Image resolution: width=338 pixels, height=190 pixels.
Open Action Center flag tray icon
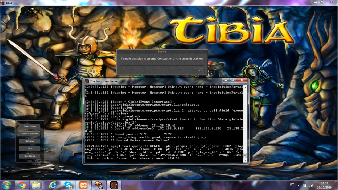[305, 185]
